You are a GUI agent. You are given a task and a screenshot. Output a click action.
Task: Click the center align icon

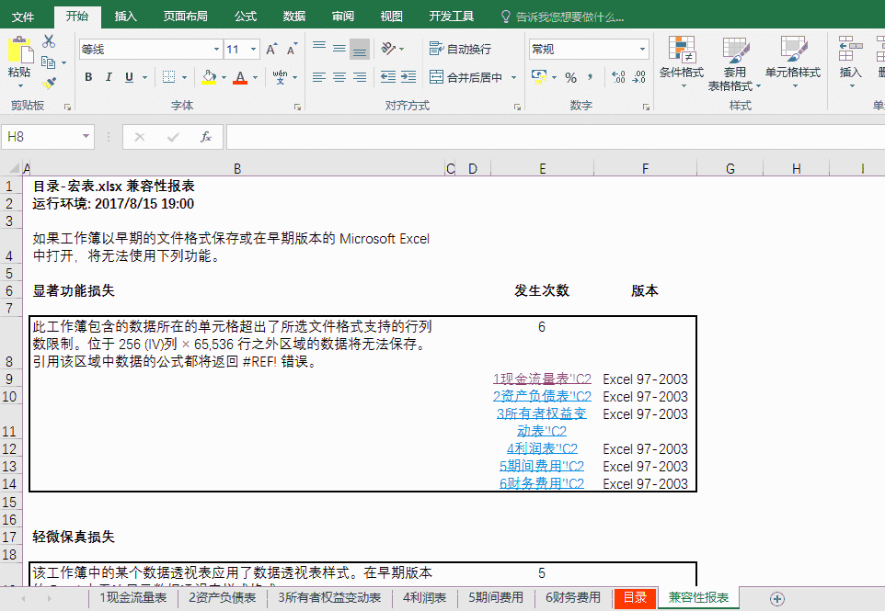pos(339,77)
